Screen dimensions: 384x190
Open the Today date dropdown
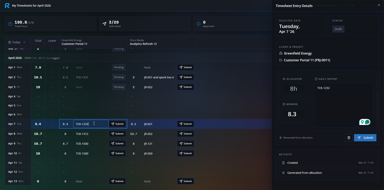pos(17,42)
